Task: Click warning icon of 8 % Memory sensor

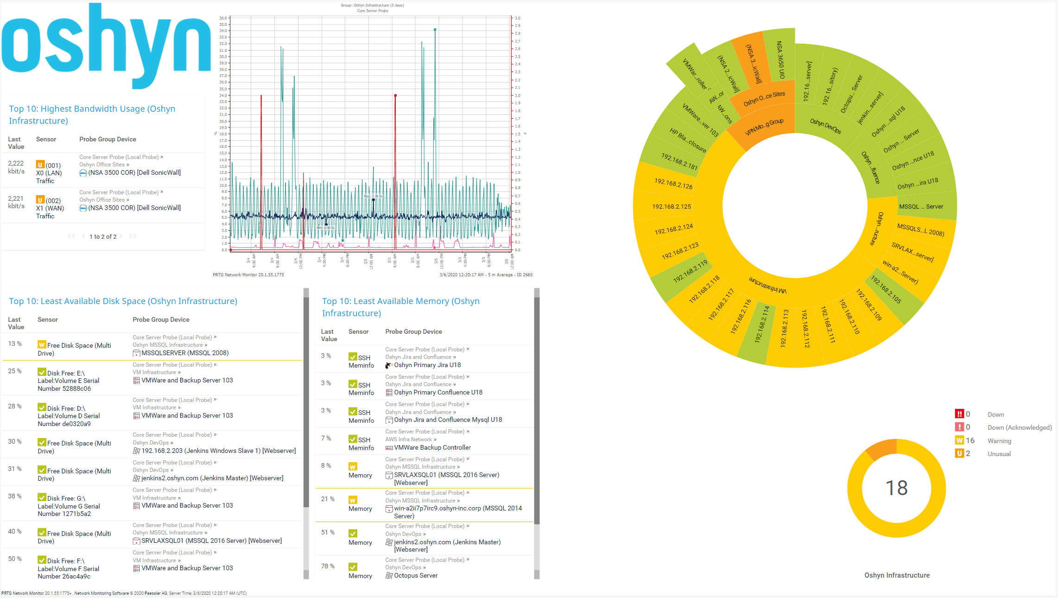Action: coord(353,466)
